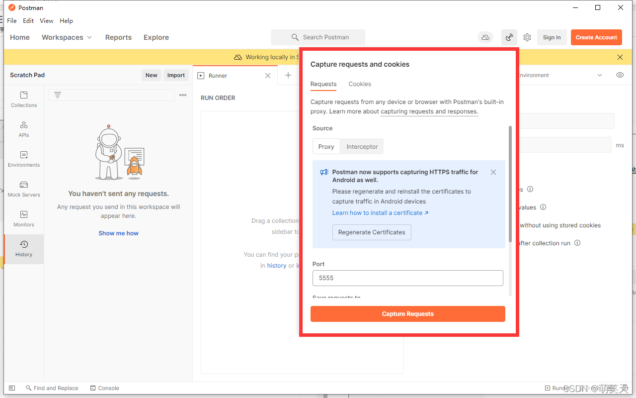Click the history filter search field
The image size is (636, 398).
(111, 95)
